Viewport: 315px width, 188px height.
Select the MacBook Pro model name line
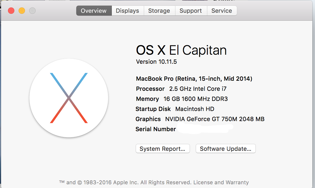pyautogui.click(x=194, y=79)
